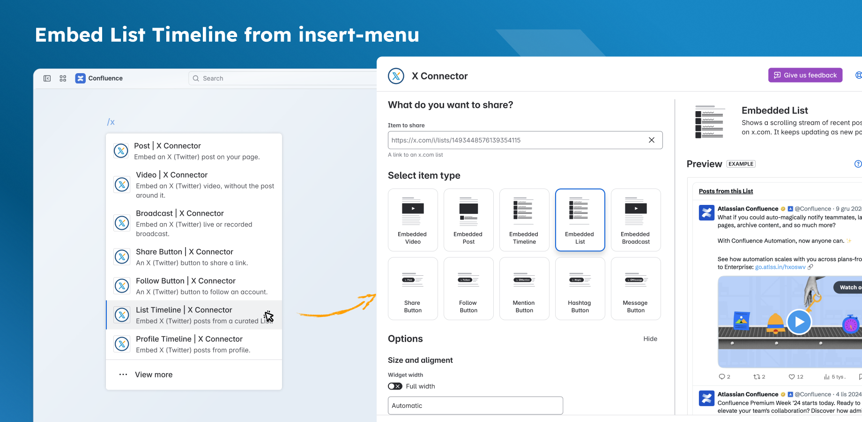Choose the Hashtag Button item type

click(x=580, y=289)
